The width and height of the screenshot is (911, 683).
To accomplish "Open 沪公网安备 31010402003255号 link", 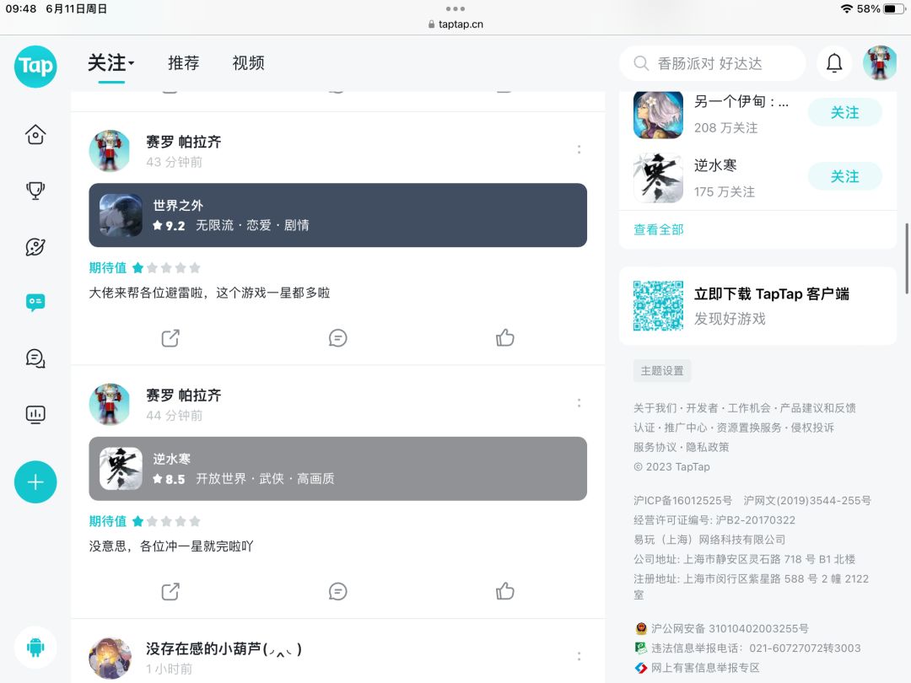I will point(730,628).
